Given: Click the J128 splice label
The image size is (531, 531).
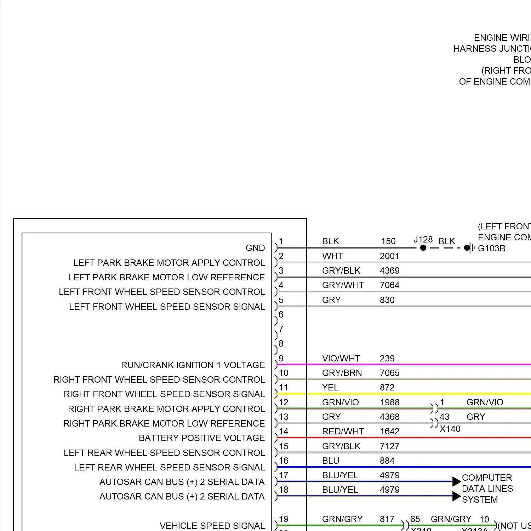Looking at the screenshot, I should (423, 239).
